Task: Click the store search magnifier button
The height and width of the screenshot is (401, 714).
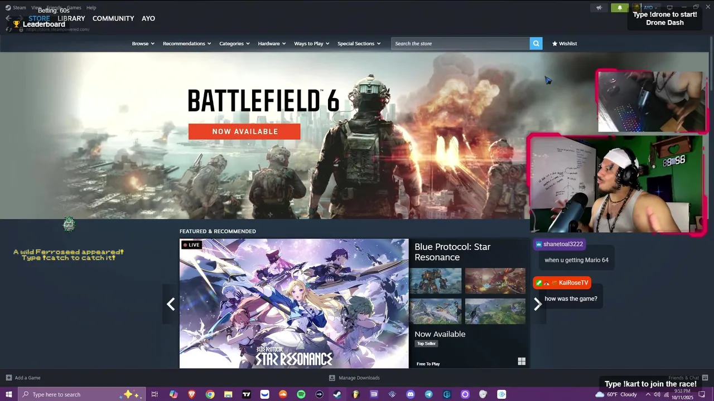Action: point(536,43)
